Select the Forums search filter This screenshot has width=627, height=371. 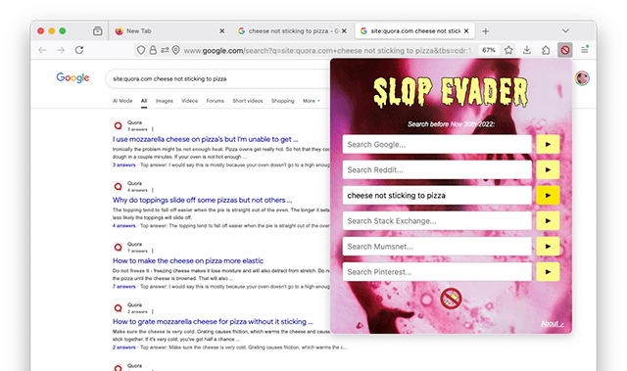[x=216, y=101]
